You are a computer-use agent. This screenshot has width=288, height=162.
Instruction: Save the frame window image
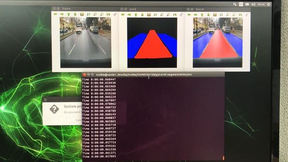108,14
